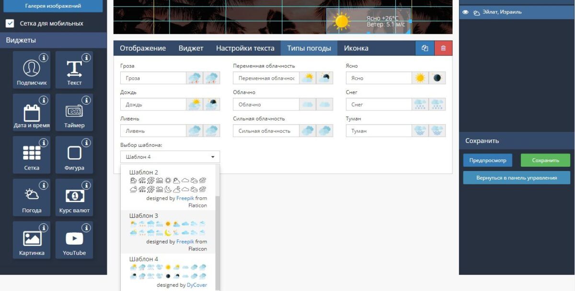
Task: Open the Фигура widget
Action: tap(74, 156)
